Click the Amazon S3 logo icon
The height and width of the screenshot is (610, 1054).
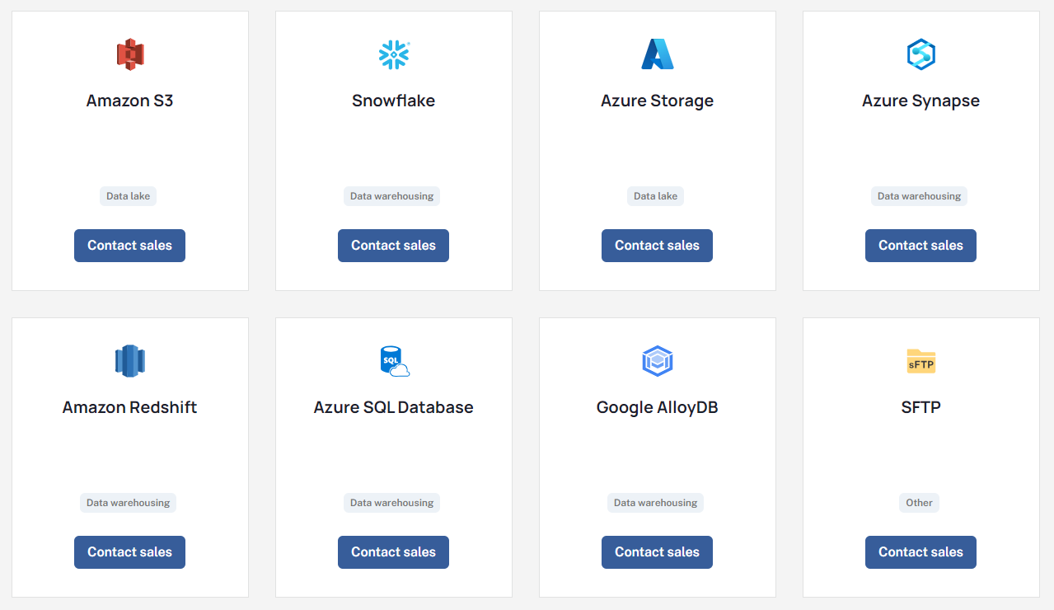(130, 54)
